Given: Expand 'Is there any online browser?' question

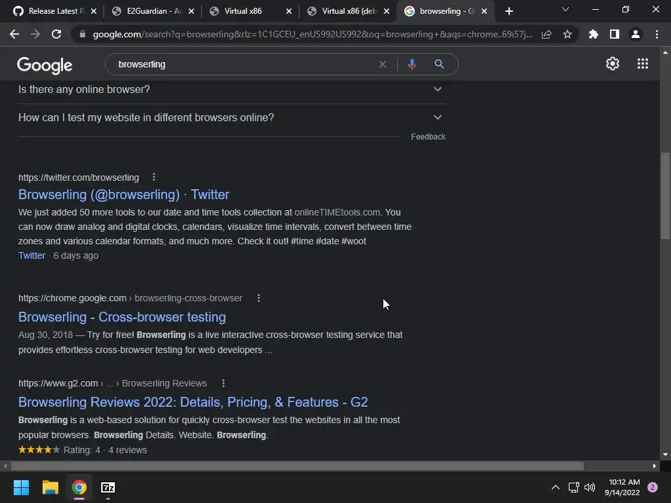Looking at the screenshot, I should tap(231, 89).
